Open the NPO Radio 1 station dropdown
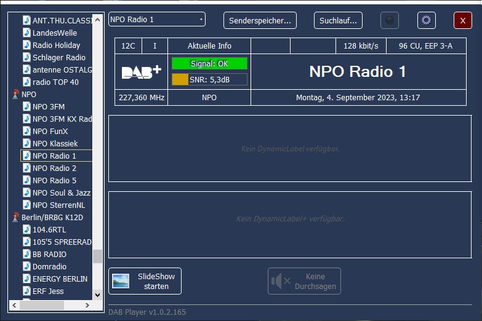Image resolution: width=482 pixels, height=321 pixels. pos(157,19)
